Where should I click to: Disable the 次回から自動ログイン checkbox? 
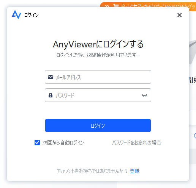coord(37,143)
